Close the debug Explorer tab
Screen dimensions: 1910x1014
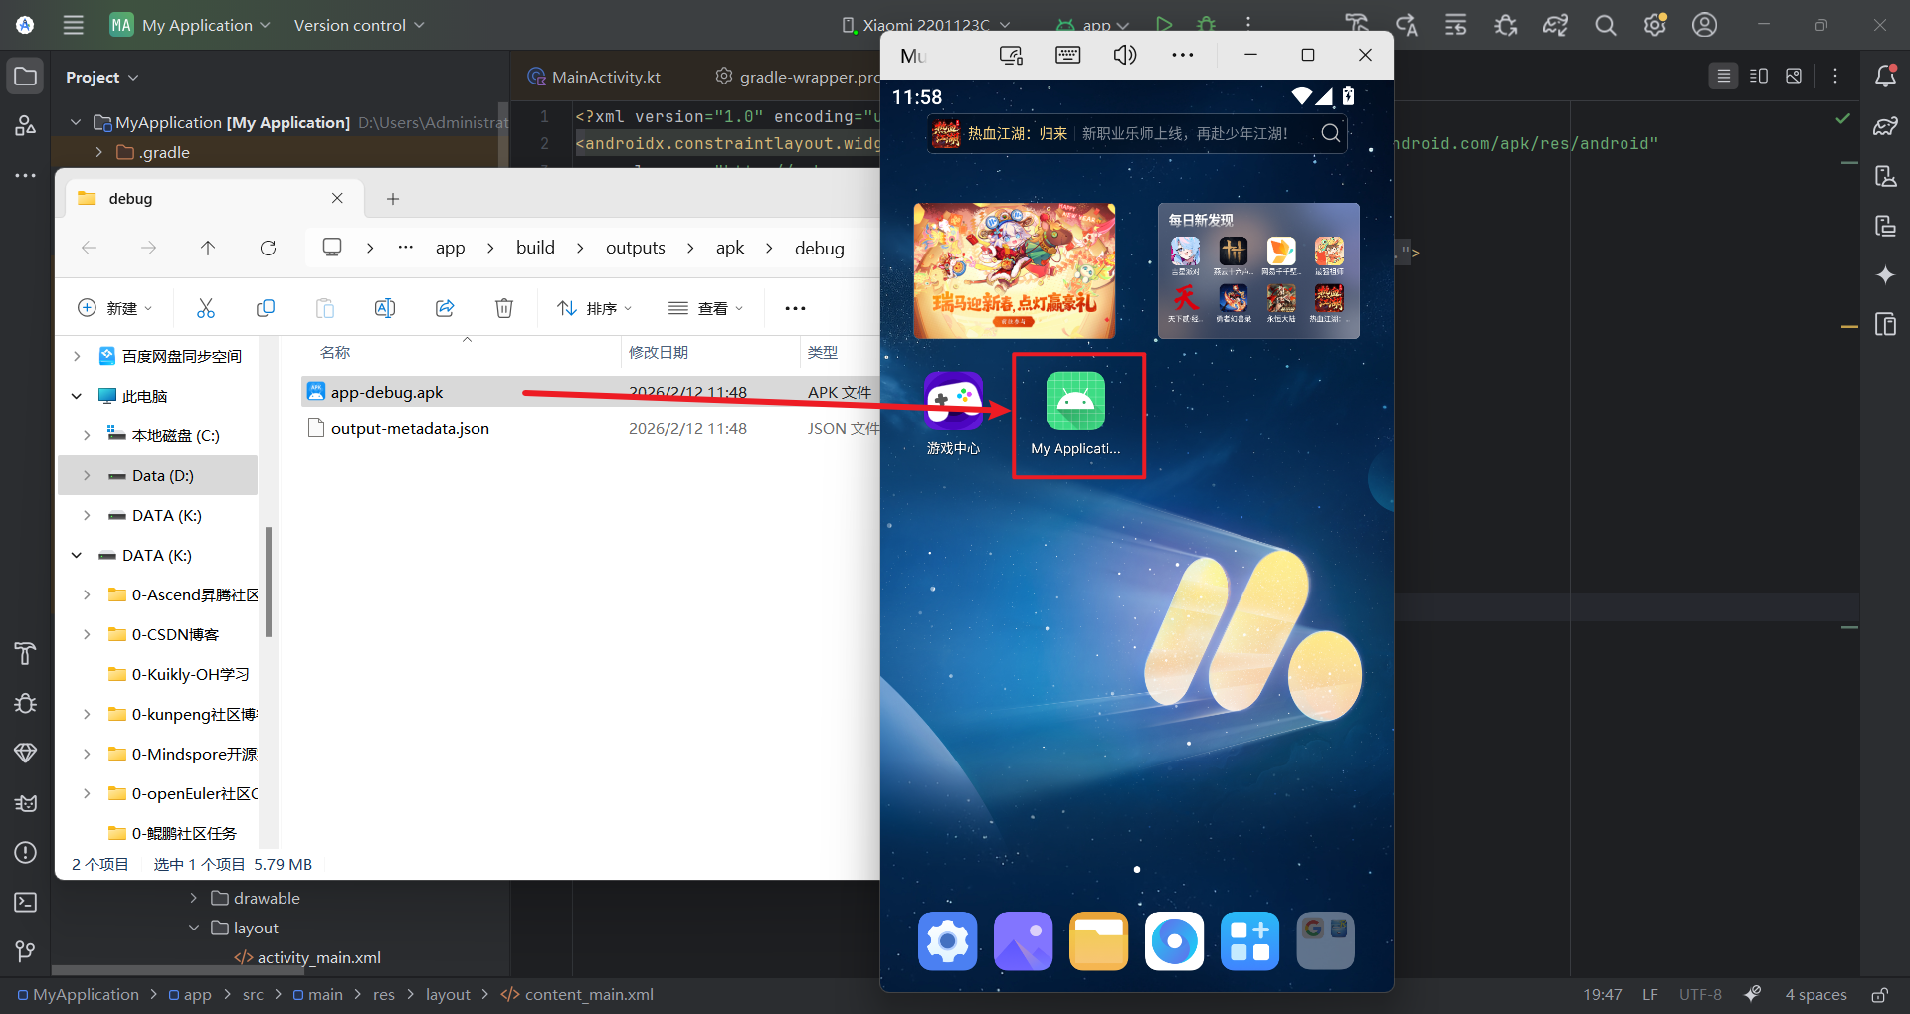(337, 198)
